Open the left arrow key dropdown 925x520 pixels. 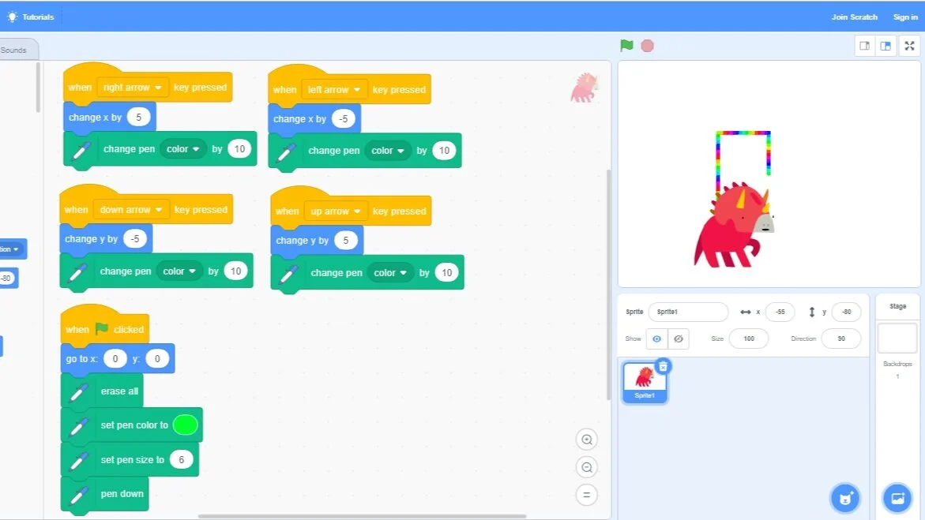pyautogui.click(x=334, y=90)
